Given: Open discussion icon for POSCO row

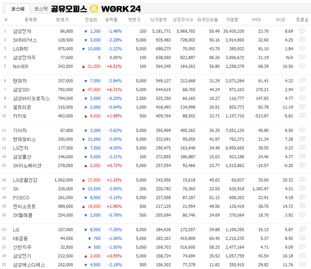Looking at the screenshot, I should point(302,197).
